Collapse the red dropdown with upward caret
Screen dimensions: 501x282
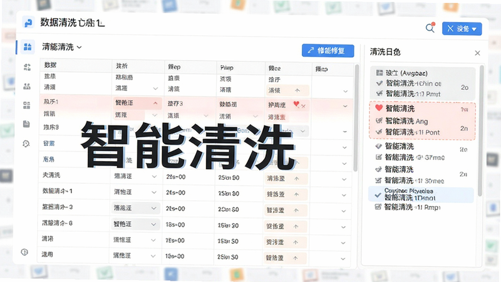tap(137, 103)
